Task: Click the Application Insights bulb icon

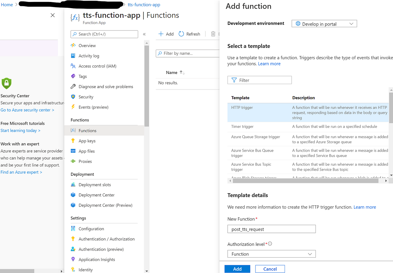Action: (73, 259)
